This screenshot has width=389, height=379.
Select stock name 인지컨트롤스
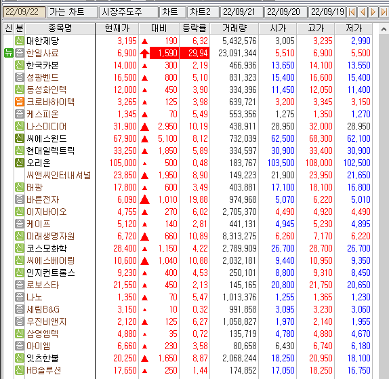(x=51, y=273)
